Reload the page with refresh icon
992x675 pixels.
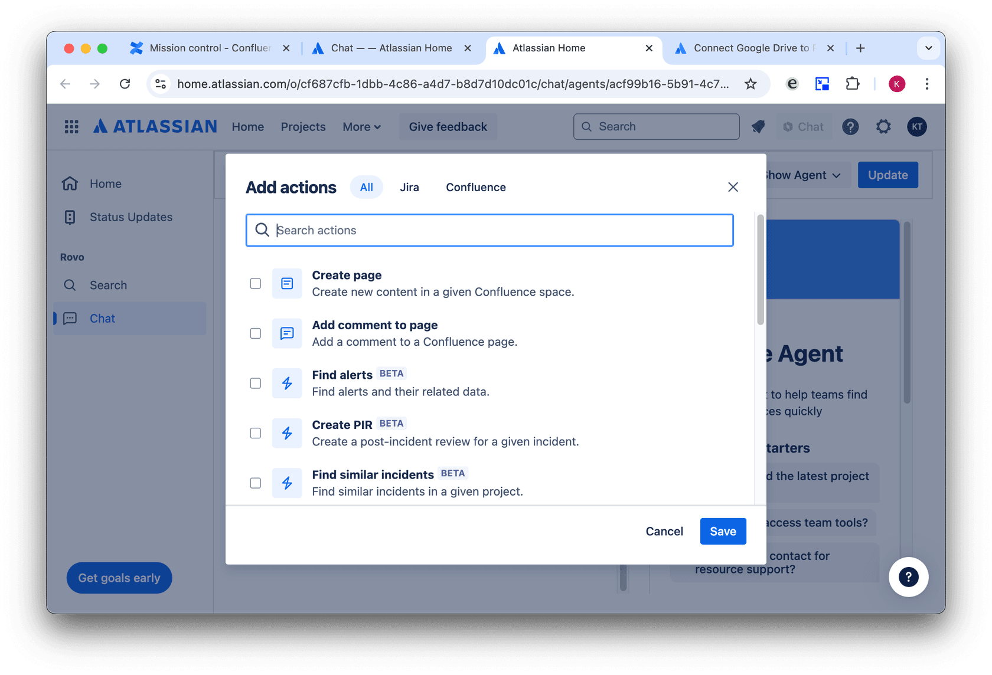[125, 84]
